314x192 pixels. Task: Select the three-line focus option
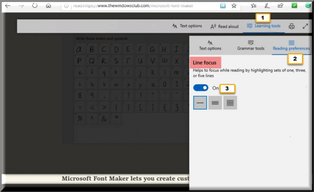pyautogui.click(x=215, y=103)
